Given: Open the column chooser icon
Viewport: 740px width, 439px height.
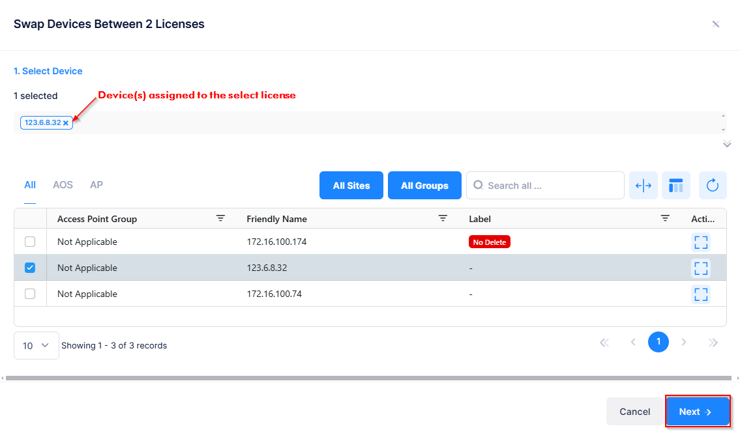Looking at the screenshot, I should pyautogui.click(x=676, y=186).
